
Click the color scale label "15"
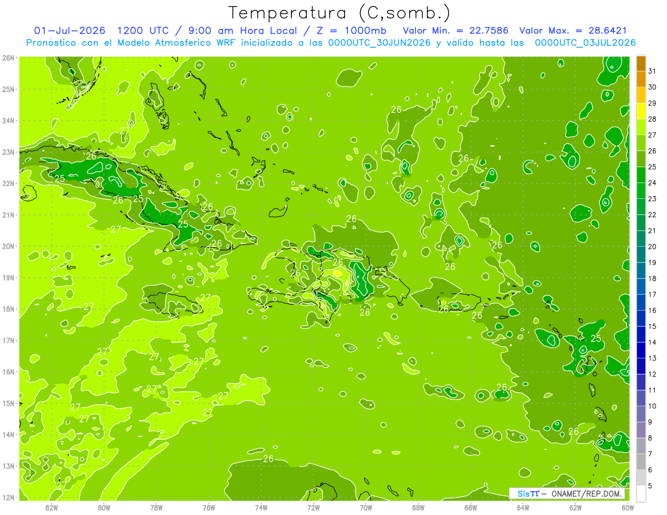[x=653, y=326]
